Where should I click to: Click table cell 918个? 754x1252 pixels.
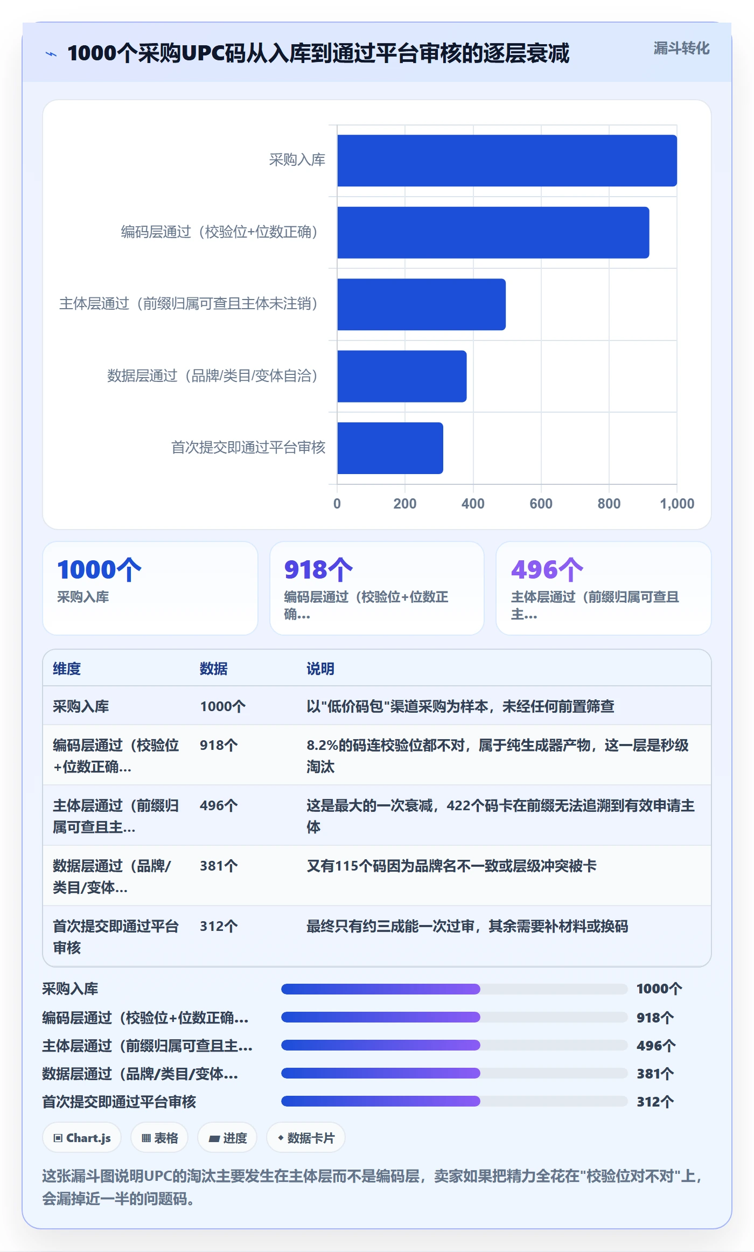click(219, 745)
